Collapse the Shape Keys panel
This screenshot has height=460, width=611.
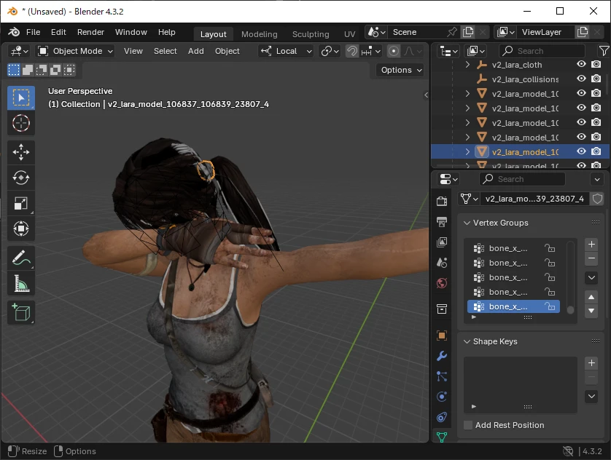click(x=467, y=341)
